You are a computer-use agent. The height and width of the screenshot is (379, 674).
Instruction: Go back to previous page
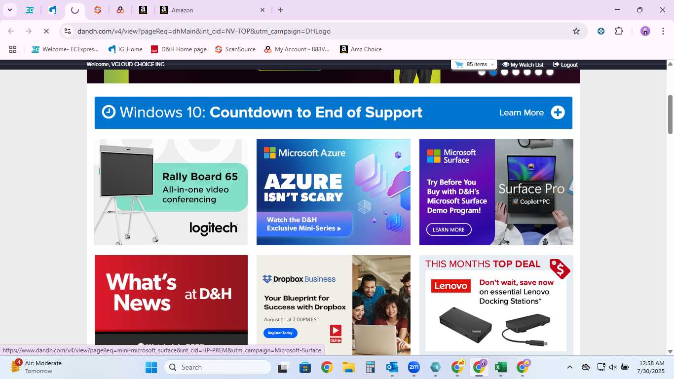pyautogui.click(x=11, y=31)
